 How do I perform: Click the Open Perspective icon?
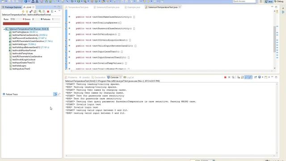261,1
